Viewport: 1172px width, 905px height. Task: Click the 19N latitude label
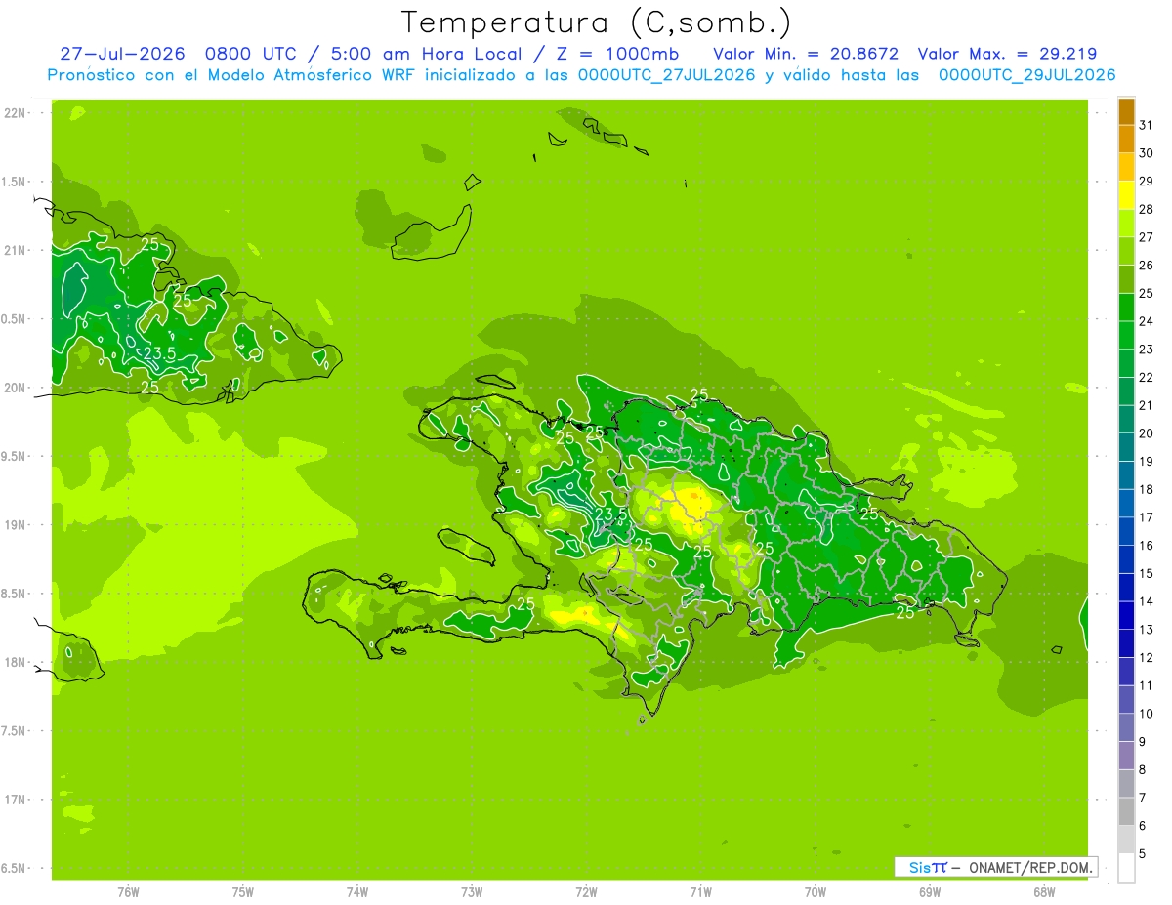tap(16, 525)
